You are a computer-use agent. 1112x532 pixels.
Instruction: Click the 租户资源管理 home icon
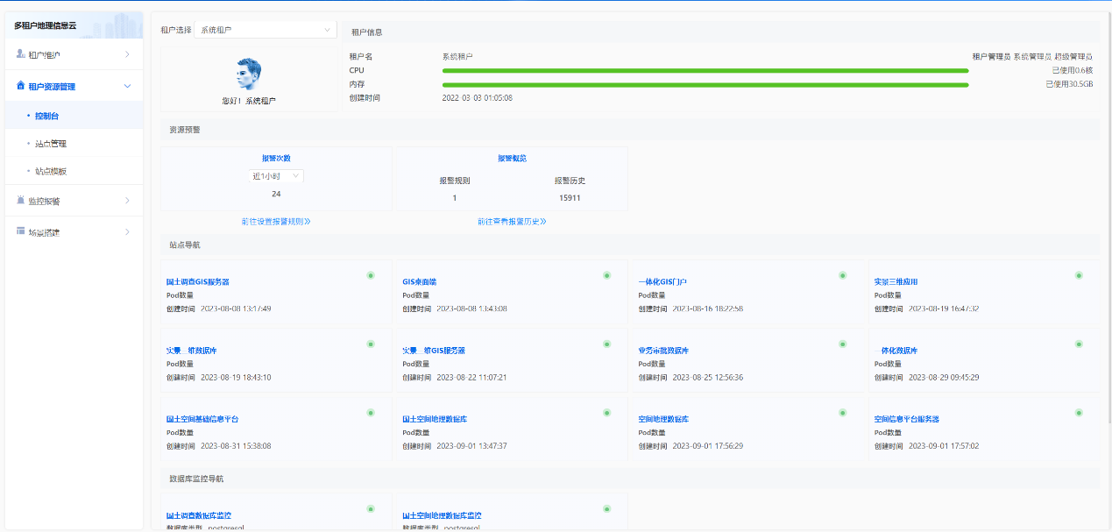tap(19, 85)
